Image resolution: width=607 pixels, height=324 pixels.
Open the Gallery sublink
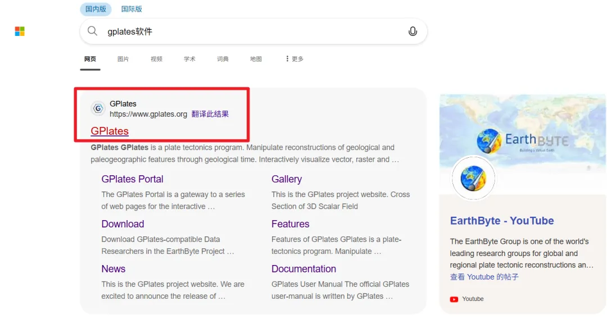(287, 179)
